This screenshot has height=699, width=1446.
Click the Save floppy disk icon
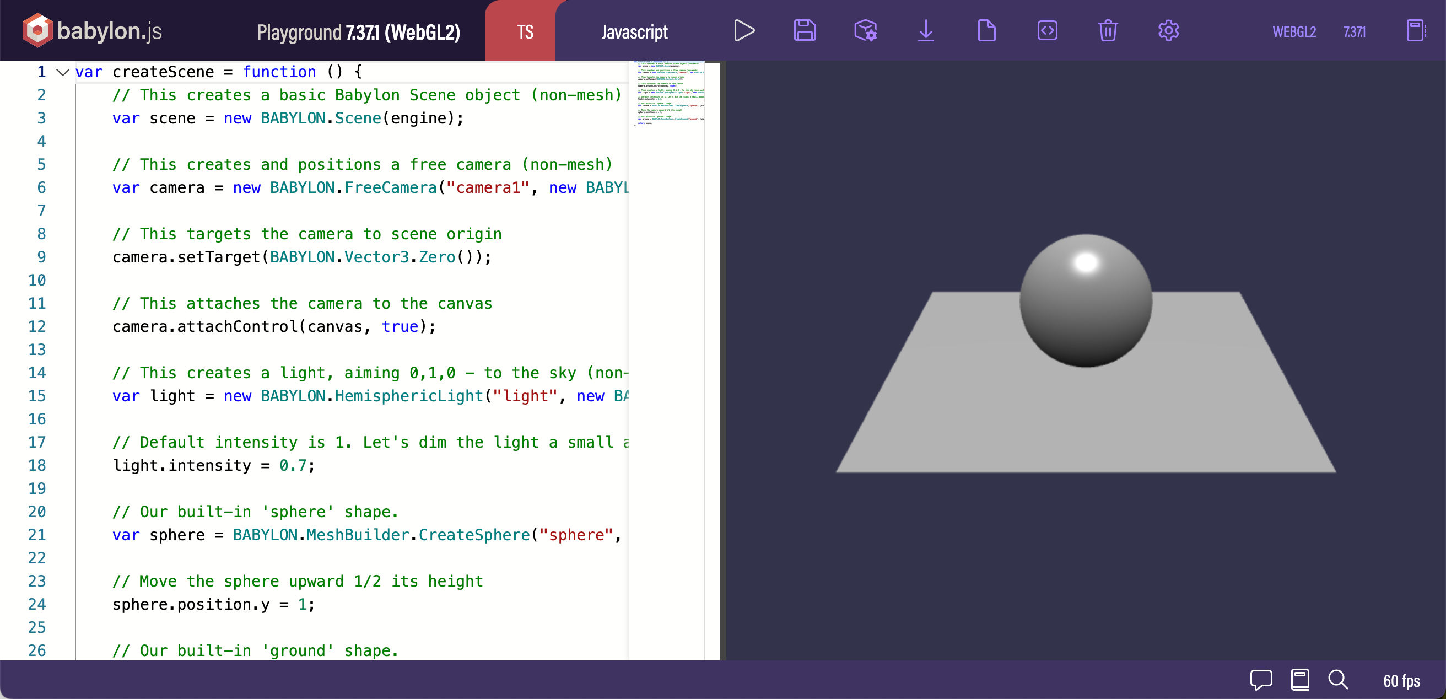(x=805, y=31)
